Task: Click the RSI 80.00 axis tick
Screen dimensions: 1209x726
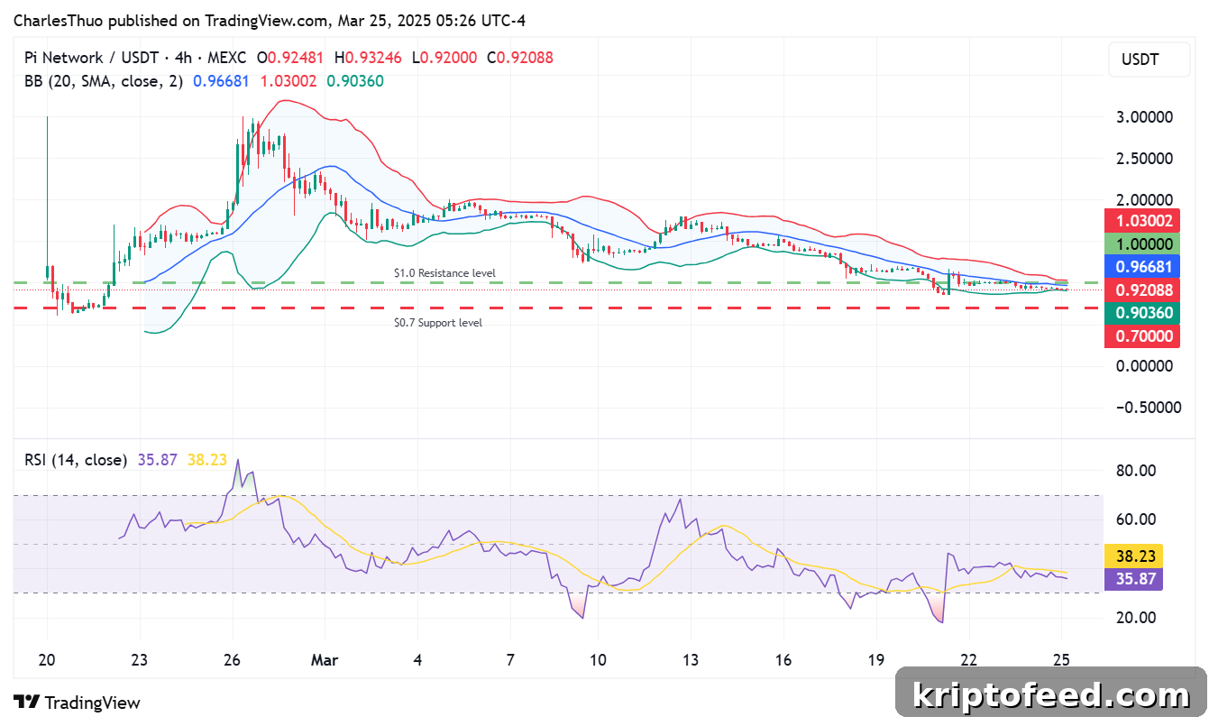Action: (x=1136, y=470)
